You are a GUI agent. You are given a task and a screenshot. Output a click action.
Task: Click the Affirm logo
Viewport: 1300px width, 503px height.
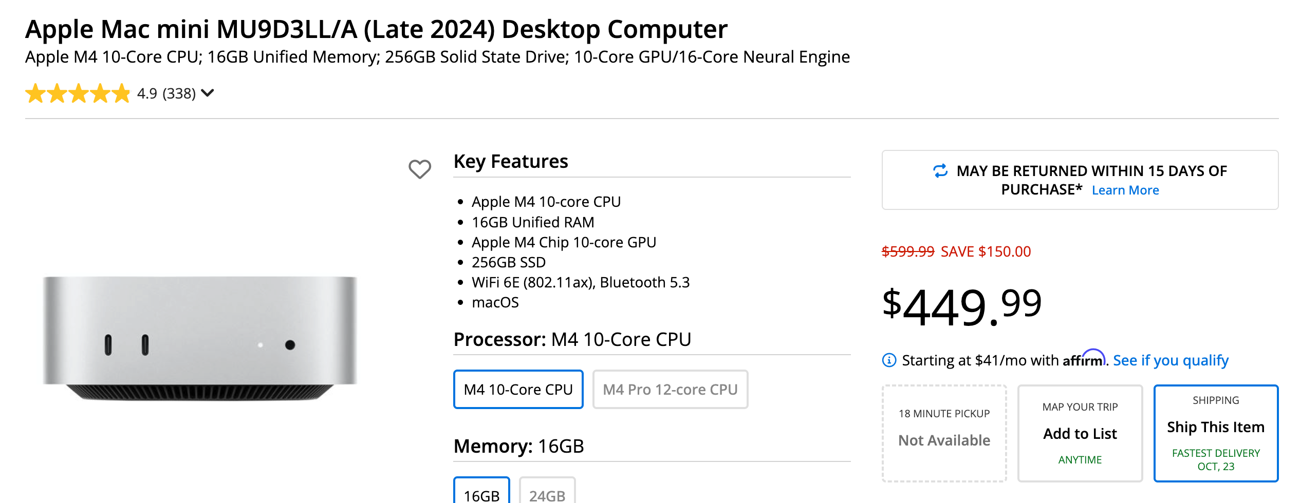1083,359
